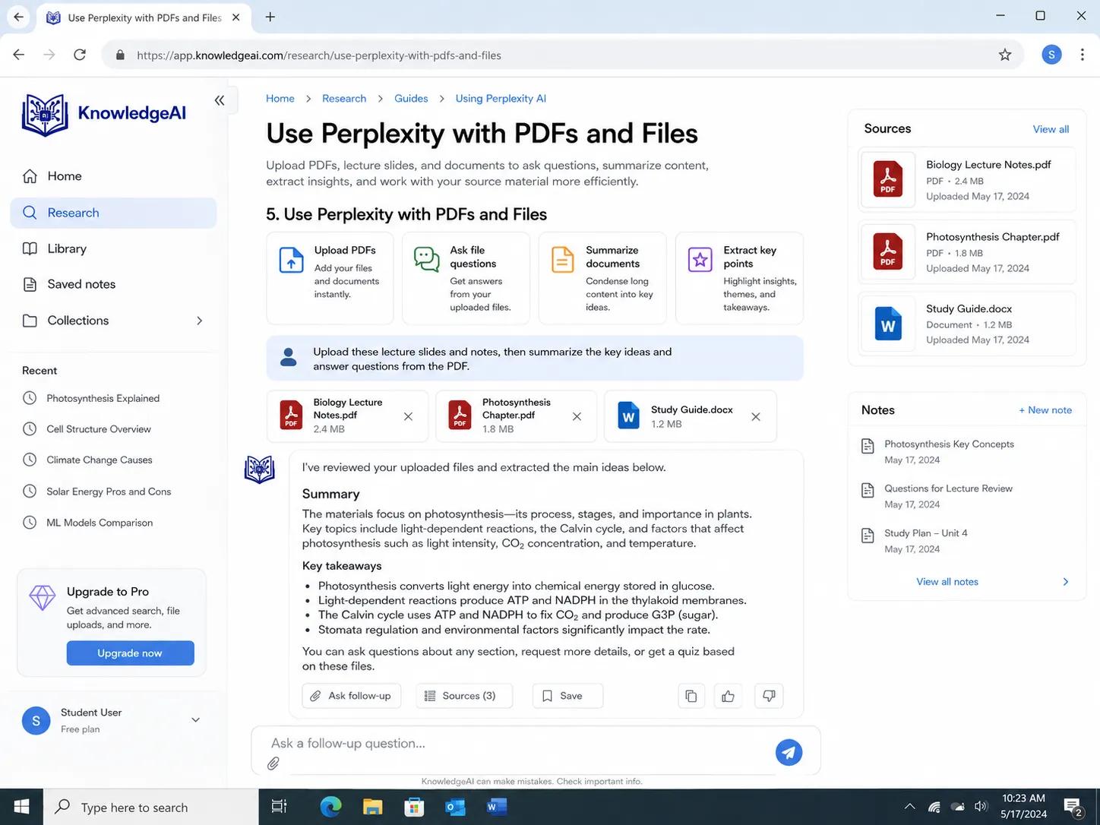Image resolution: width=1100 pixels, height=825 pixels.
Task: Create a note with + New note
Action: (x=1045, y=410)
